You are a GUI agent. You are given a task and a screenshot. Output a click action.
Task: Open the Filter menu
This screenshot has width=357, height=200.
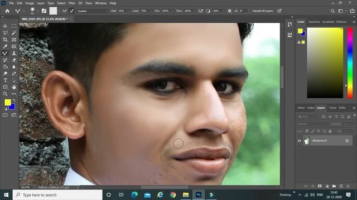point(72,3)
